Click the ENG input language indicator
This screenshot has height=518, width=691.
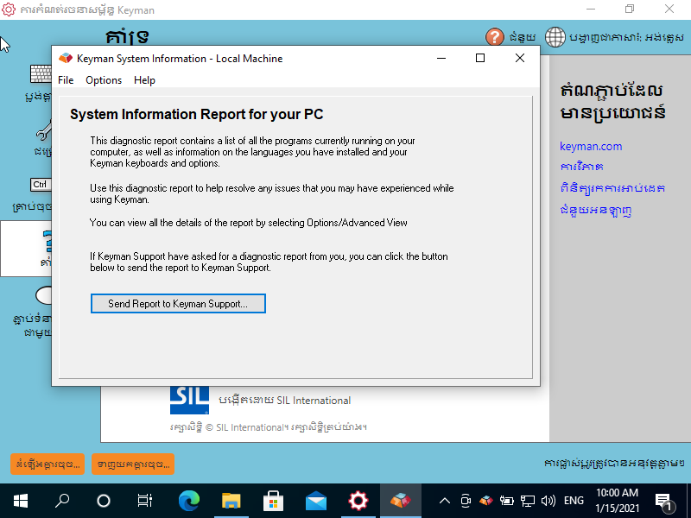(574, 501)
